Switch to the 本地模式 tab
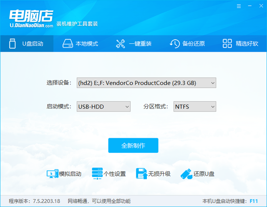This screenshot has width=267, height=207. tap(80, 44)
